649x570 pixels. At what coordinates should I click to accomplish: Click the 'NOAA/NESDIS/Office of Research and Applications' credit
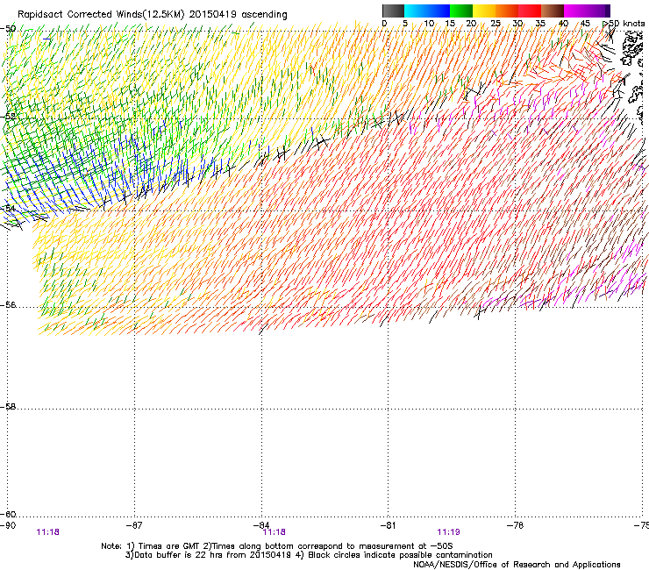click(x=517, y=565)
